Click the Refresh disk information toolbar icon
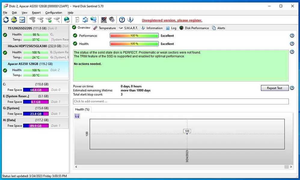Screen dimensions: 300x180 click(6, 20)
